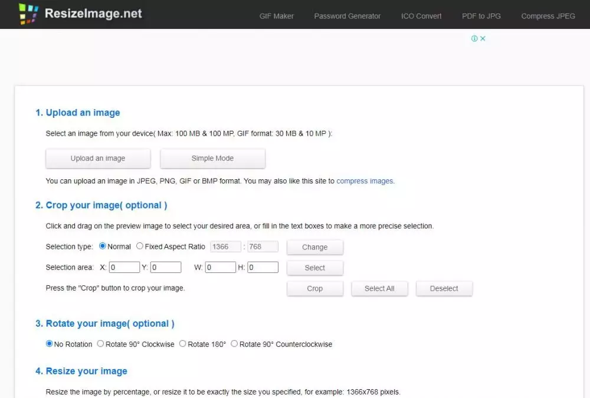Follow the compress images link
Screen dimensions: 590x398
click(x=365, y=181)
